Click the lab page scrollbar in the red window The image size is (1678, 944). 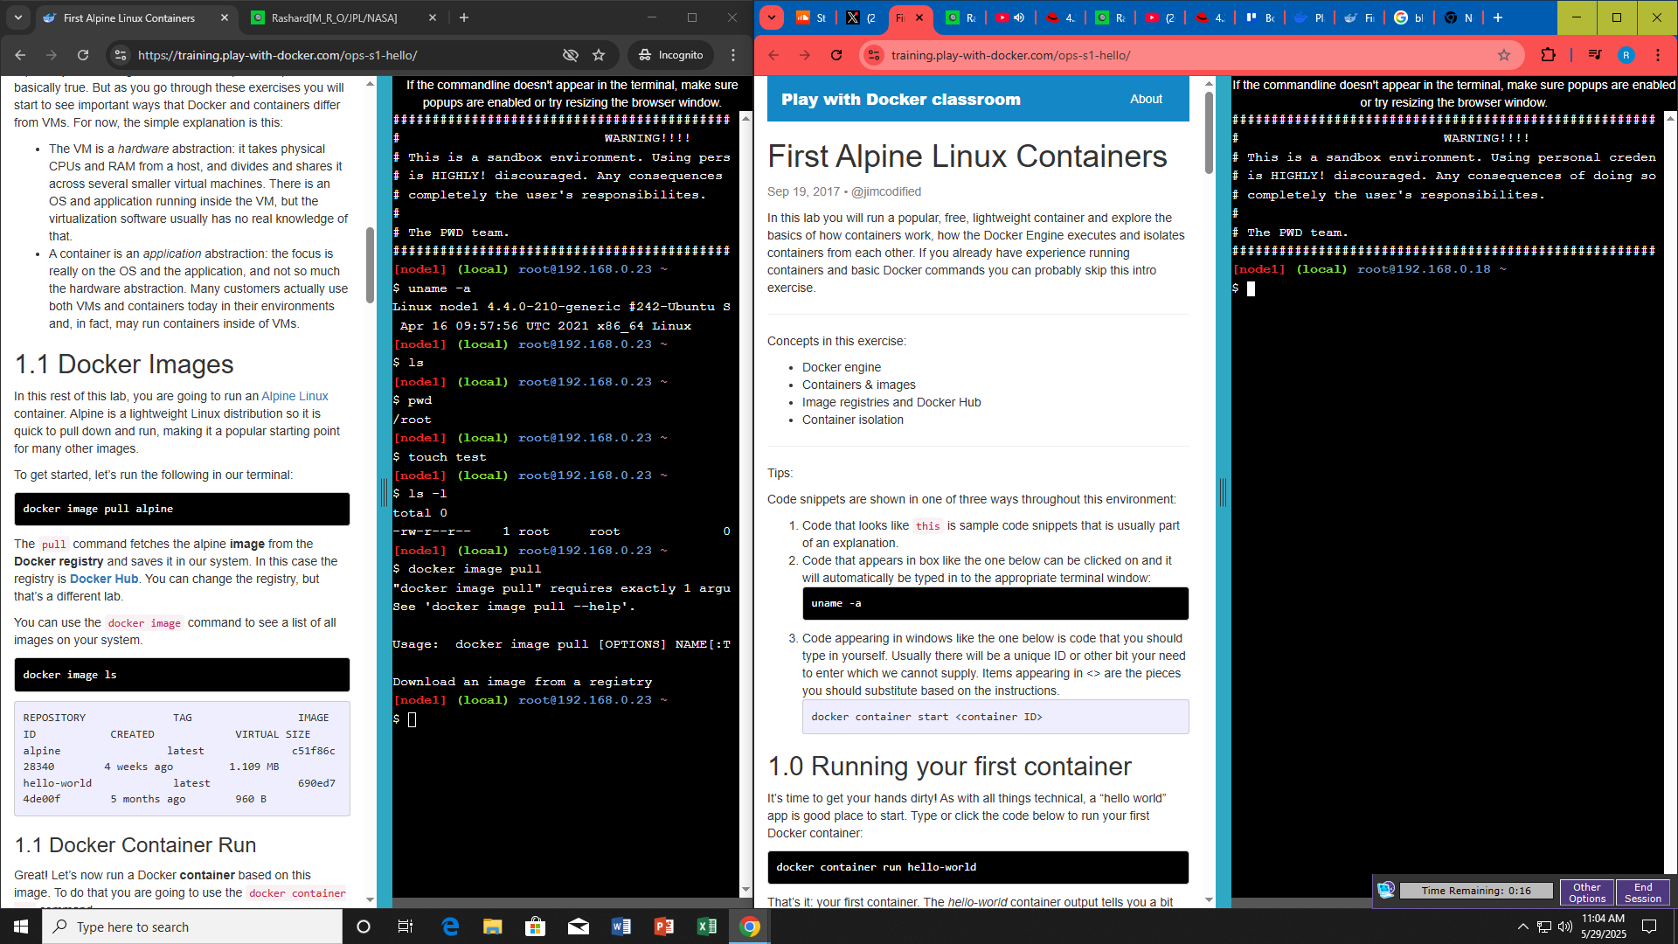(1209, 131)
